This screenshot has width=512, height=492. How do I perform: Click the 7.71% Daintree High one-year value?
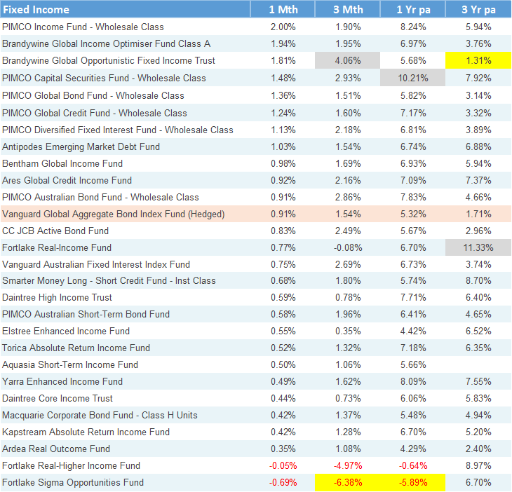pos(413,298)
